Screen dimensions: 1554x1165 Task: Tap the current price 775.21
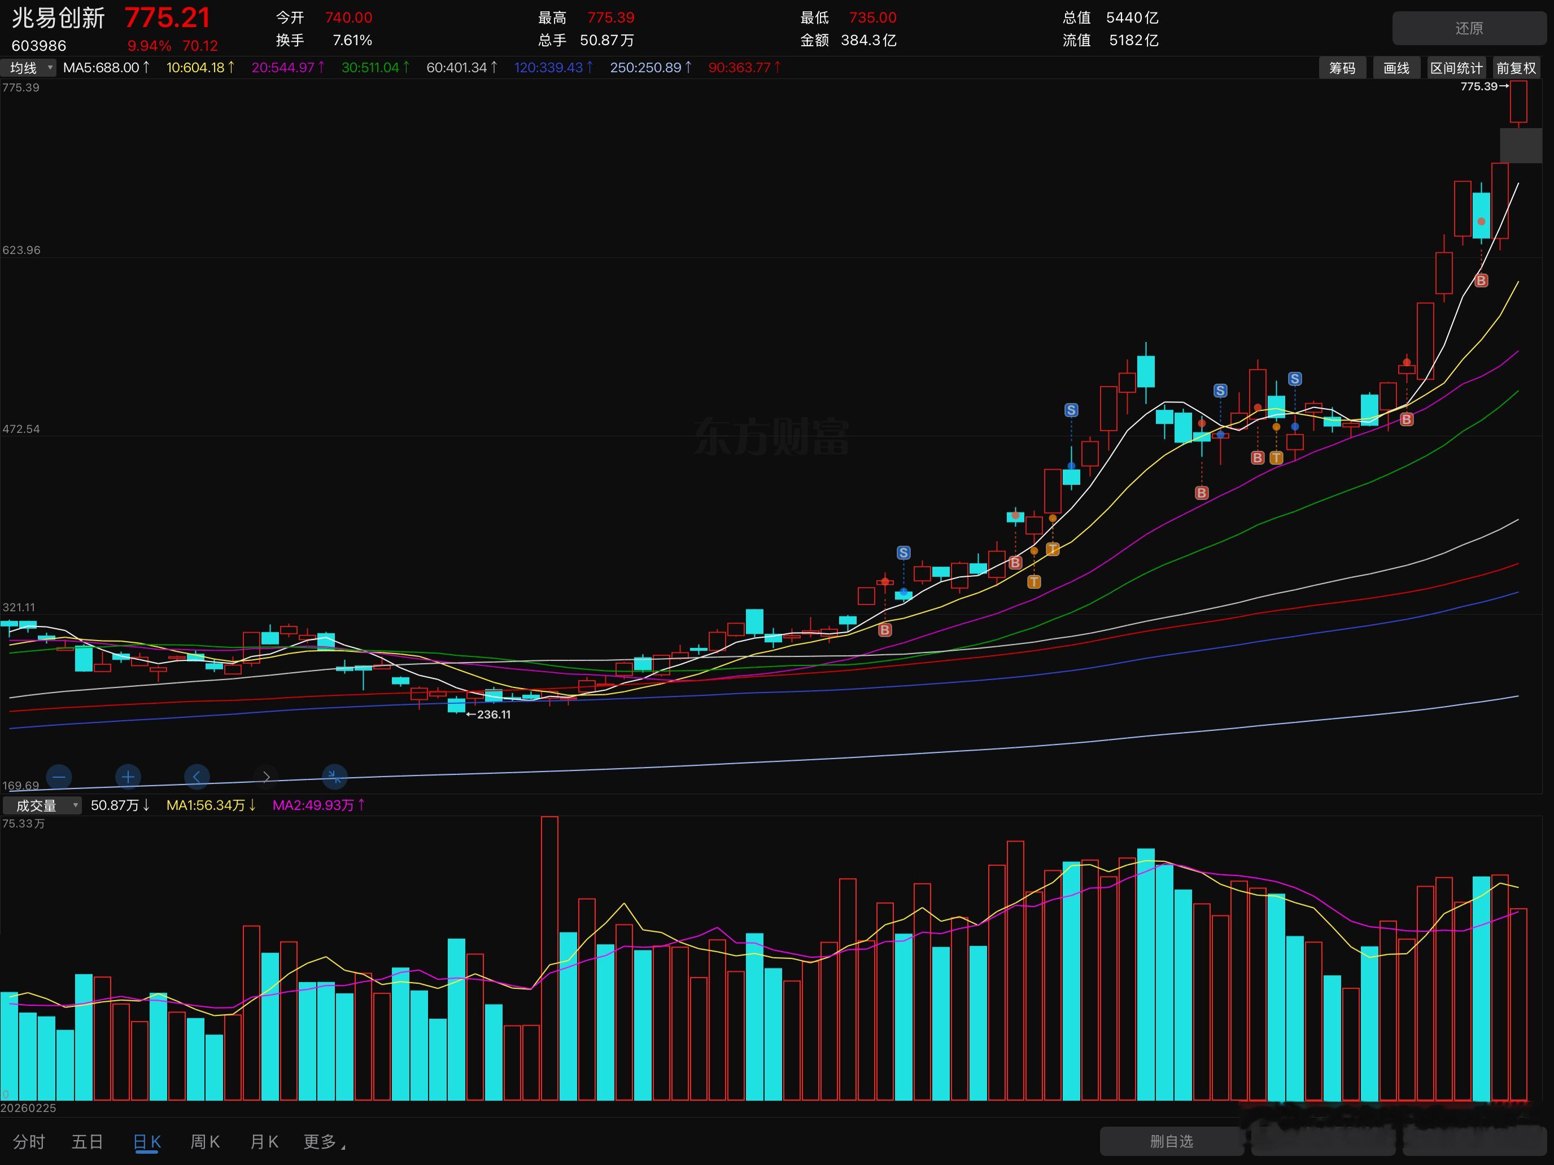click(167, 17)
